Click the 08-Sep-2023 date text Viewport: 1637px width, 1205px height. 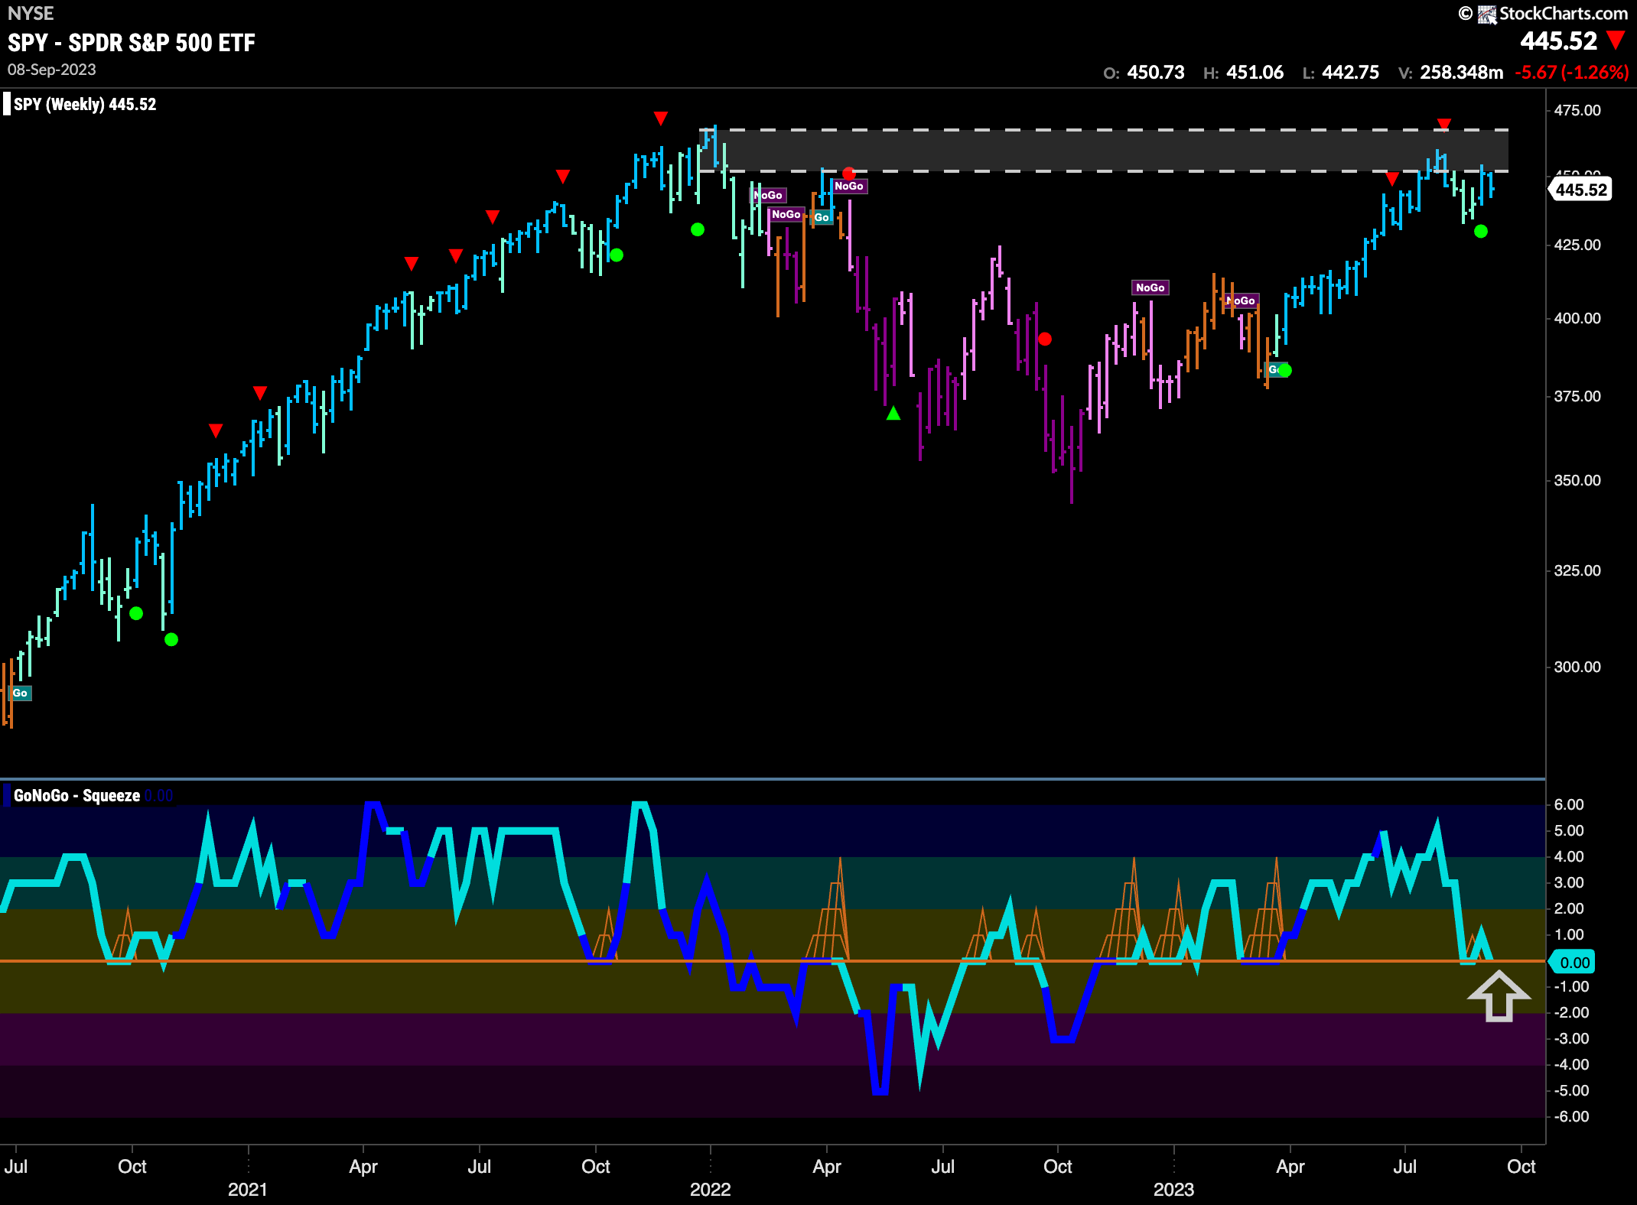(x=52, y=70)
